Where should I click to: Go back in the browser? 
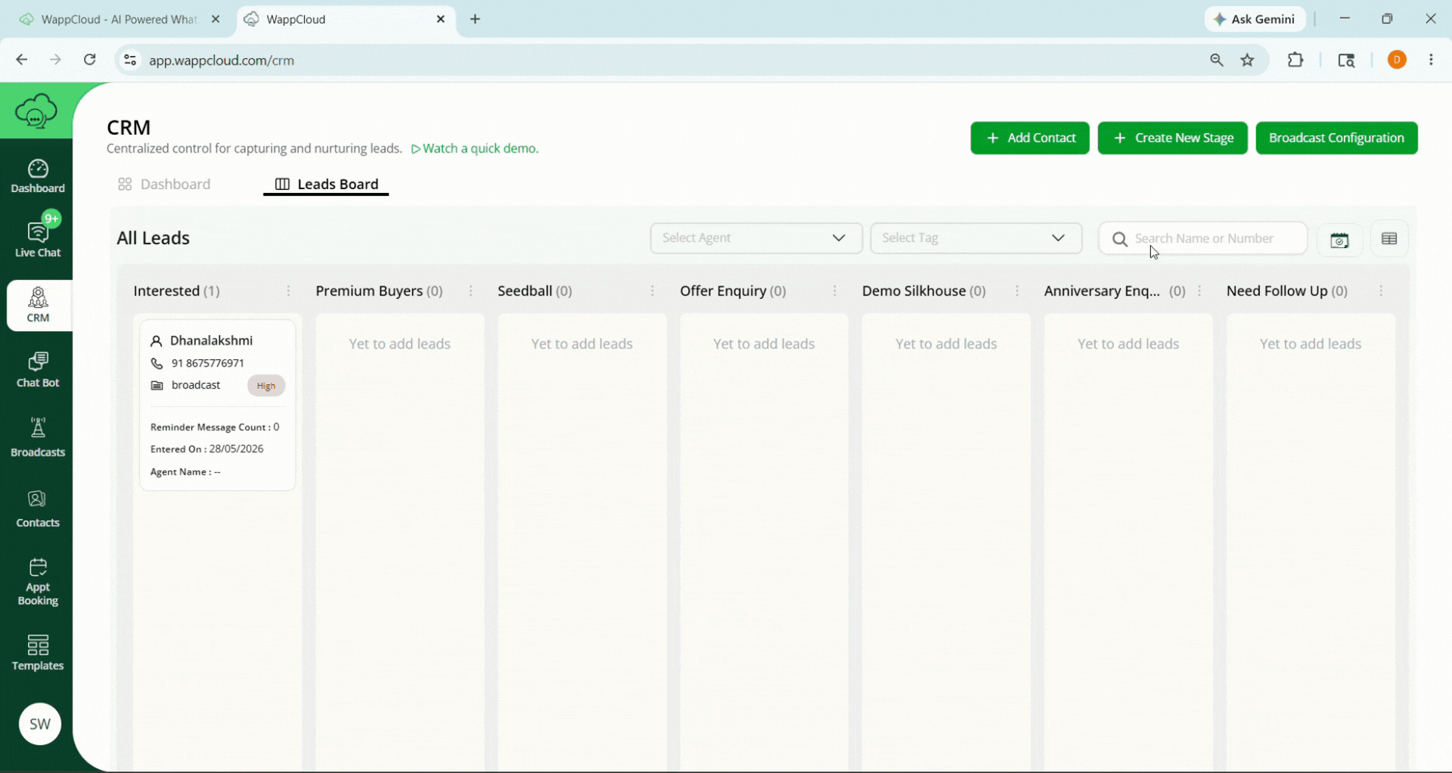[21, 60]
